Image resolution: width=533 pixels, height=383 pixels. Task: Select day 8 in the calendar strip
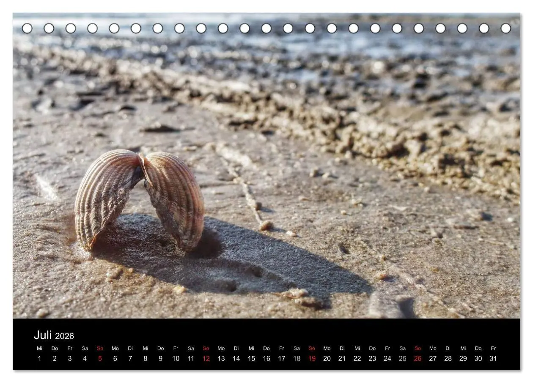coord(146,358)
